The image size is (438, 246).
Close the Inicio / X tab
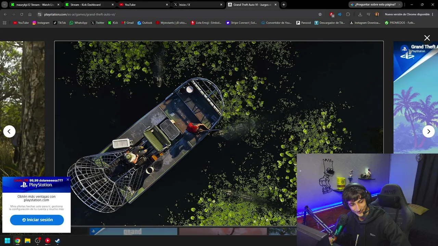pyautogui.click(x=221, y=5)
